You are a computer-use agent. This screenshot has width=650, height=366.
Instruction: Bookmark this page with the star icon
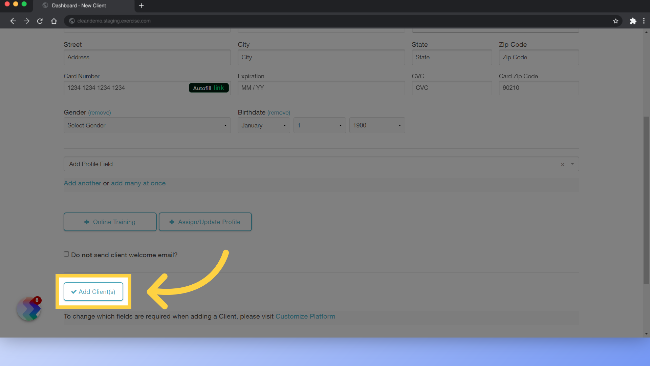(x=615, y=21)
